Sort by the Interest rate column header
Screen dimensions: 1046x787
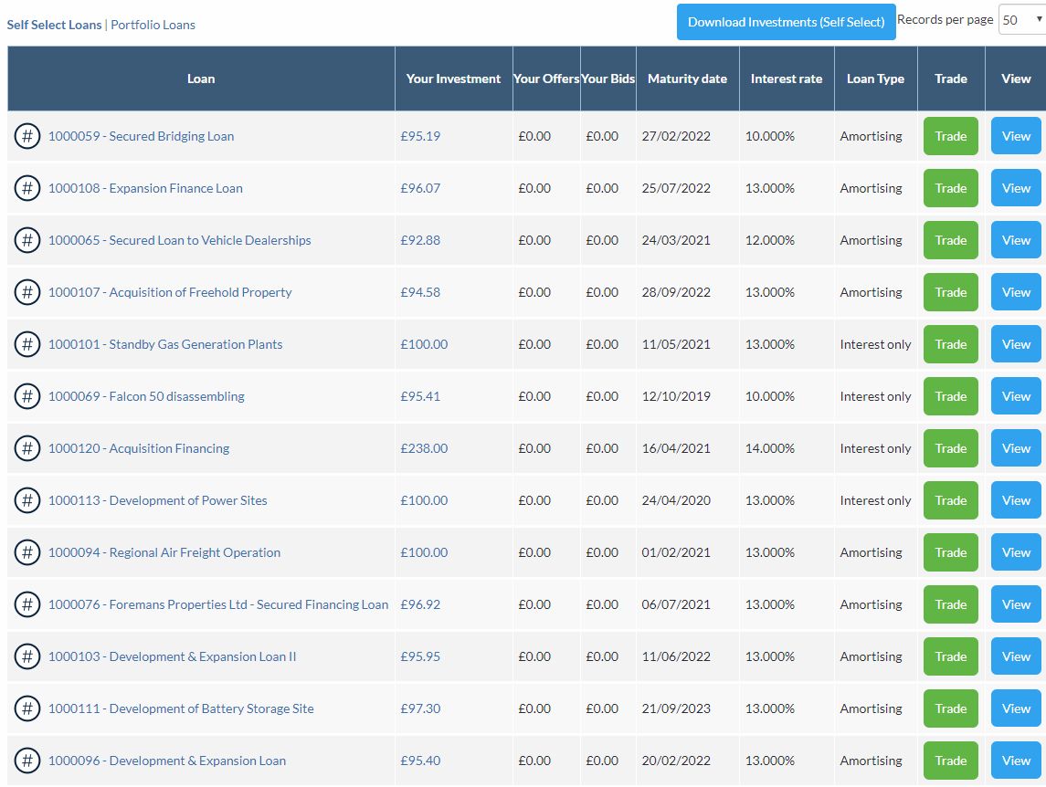pos(787,79)
